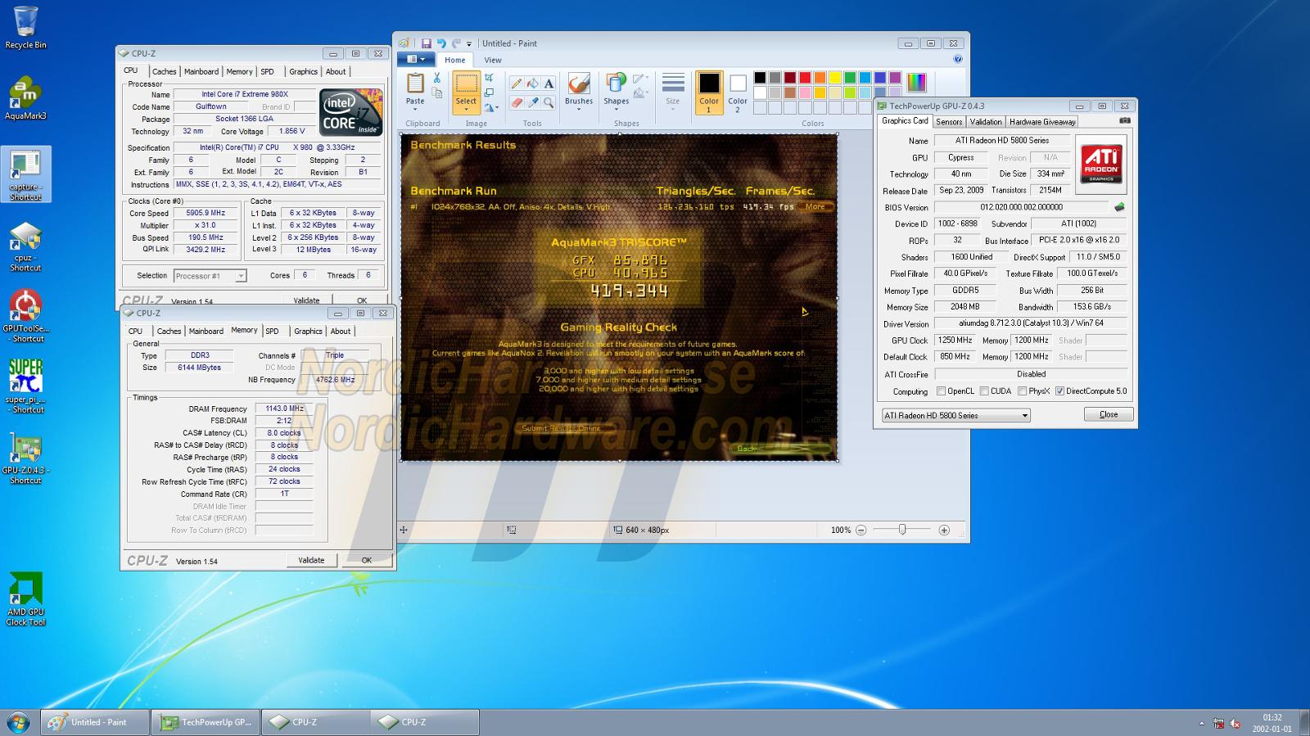Click the Windows Start button
Image resolution: width=1310 pixels, height=736 pixels.
tap(18, 722)
